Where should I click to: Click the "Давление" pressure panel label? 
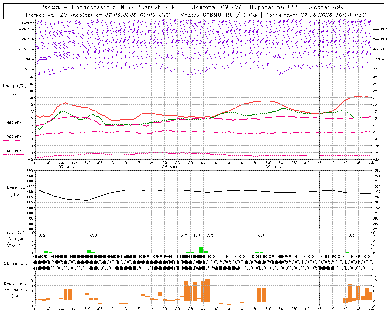[x=16, y=188]
